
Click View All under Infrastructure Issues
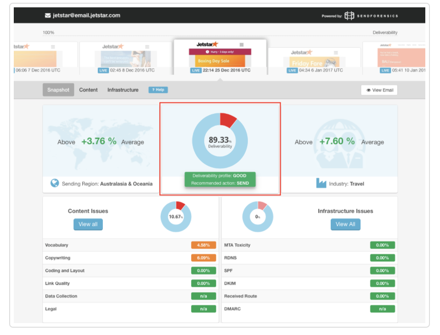pyautogui.click(x=345, y=224)
